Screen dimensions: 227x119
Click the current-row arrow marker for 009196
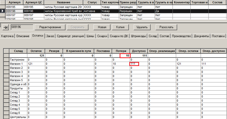pos(3,11)
